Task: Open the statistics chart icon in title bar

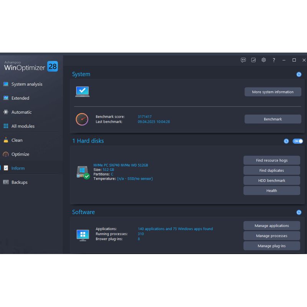Action: (253, 60)
